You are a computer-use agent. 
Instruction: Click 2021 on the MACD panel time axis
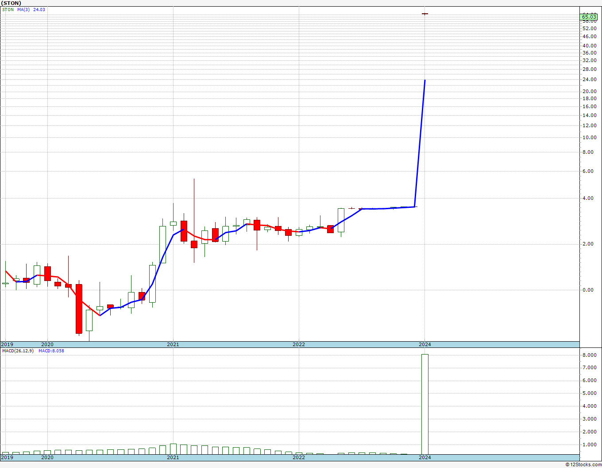(173, 457)
